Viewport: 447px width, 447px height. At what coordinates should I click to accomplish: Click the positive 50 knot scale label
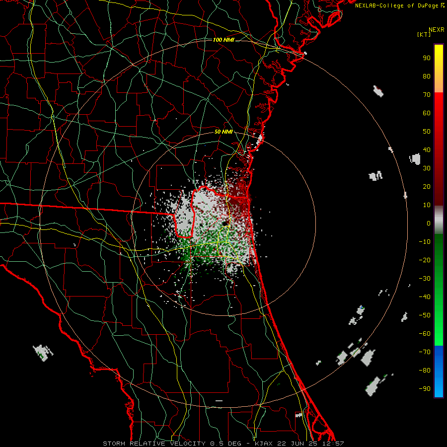click(427, 132)
